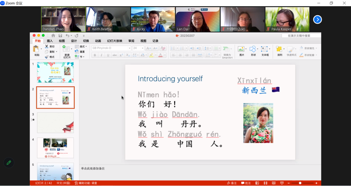Toggle Italic formatting button
Screen dimensions: 351x186
tap(101, 55)
